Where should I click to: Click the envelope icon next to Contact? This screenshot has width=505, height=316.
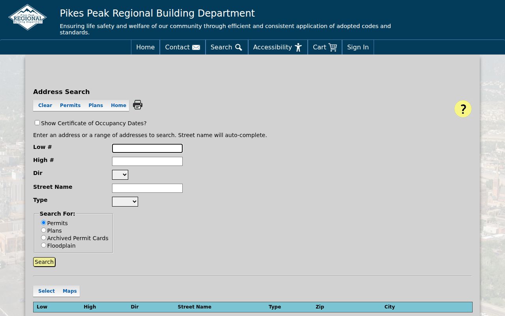196,47
